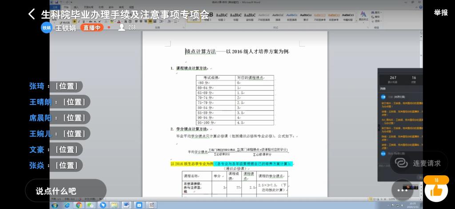The image size is (455, 209).
Task: Open the three-dots more options button
Action: point(403,190)
